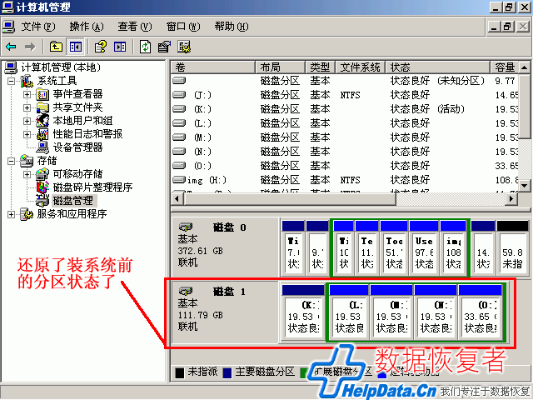Open the Properties toolbar icon
Image resolution: width=533 pixels, height=400 pixels.
(x=165, y=47)
